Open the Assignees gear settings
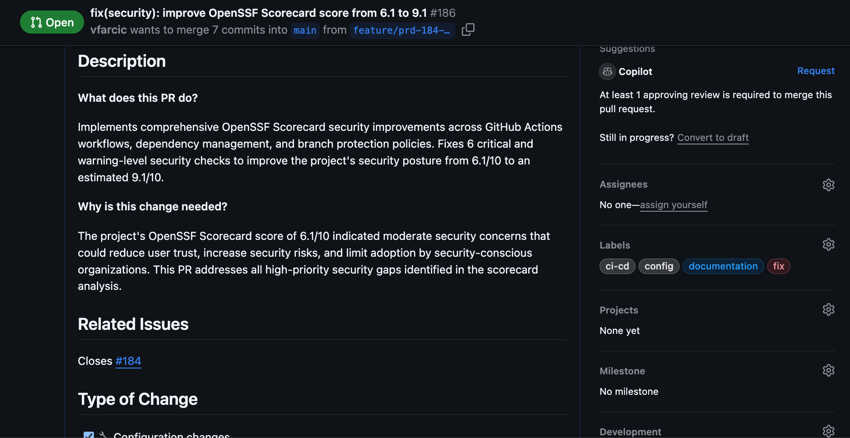850x438 pixels. [x=828, y=185]
